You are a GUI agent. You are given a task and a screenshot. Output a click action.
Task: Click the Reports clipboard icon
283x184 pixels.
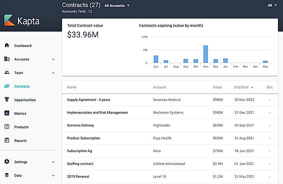click(x=7, y=140)
